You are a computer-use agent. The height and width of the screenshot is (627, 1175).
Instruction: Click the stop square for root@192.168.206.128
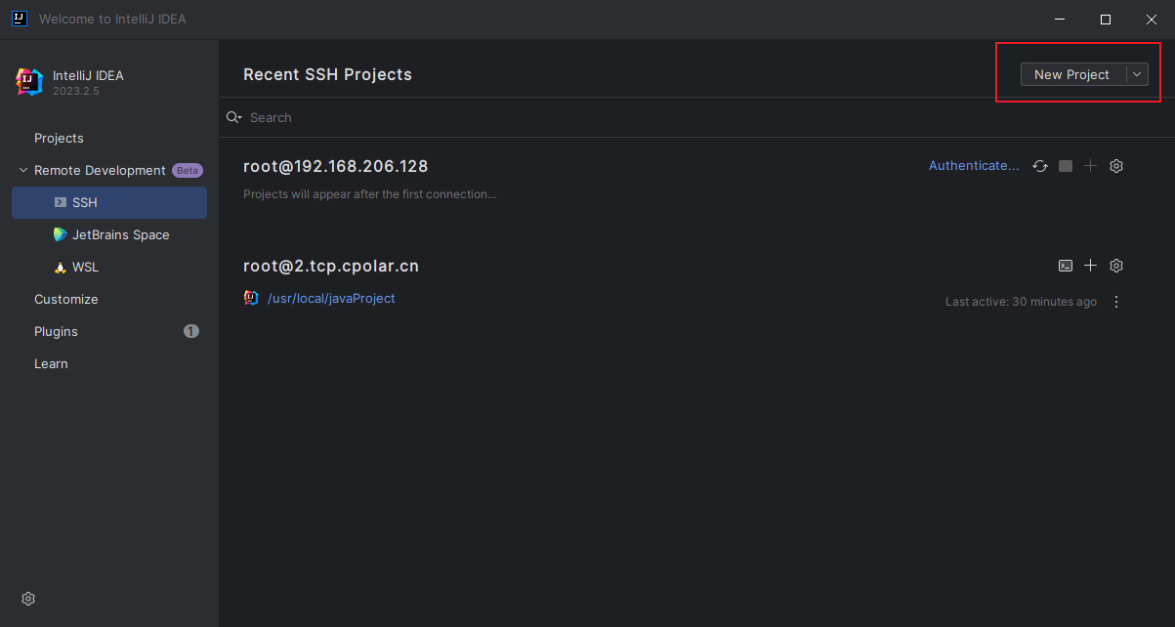click(1066, 166)
